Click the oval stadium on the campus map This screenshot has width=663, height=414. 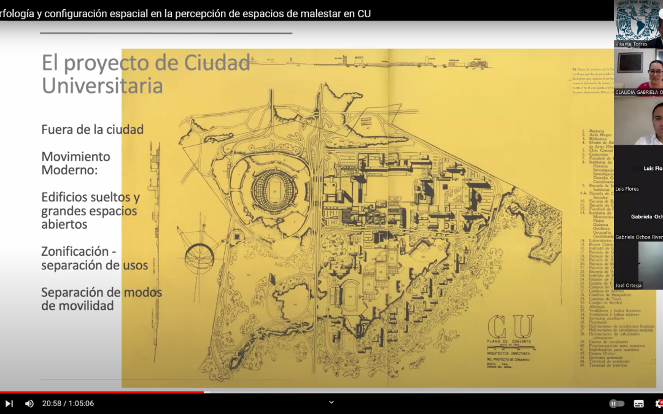point(274,190)
